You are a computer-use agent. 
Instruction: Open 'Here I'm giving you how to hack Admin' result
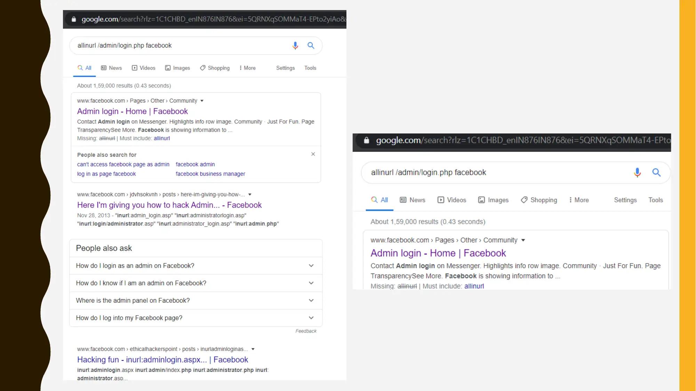pyautogui.click(x=169, y=205)
